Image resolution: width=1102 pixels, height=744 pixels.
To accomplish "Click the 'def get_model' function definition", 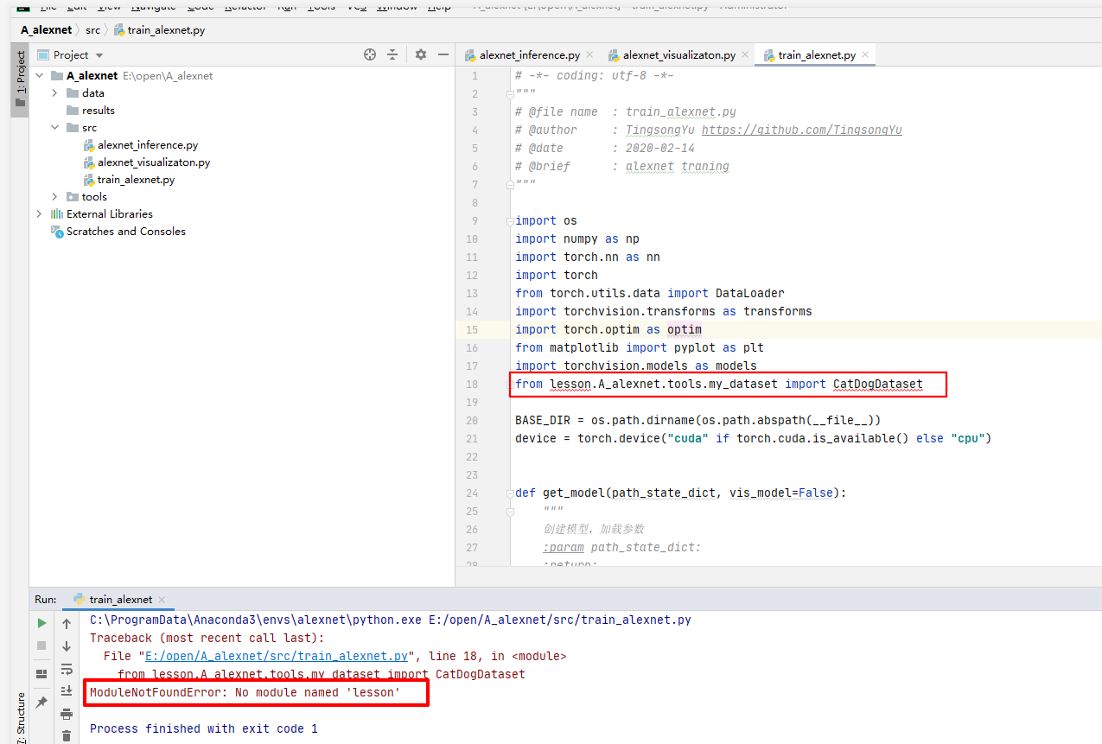I will (x=680, y=493).
